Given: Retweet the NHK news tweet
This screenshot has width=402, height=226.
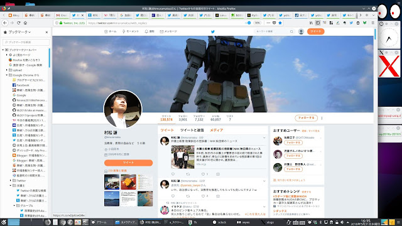Looking at the screenshot, I should tap(188, 174).
